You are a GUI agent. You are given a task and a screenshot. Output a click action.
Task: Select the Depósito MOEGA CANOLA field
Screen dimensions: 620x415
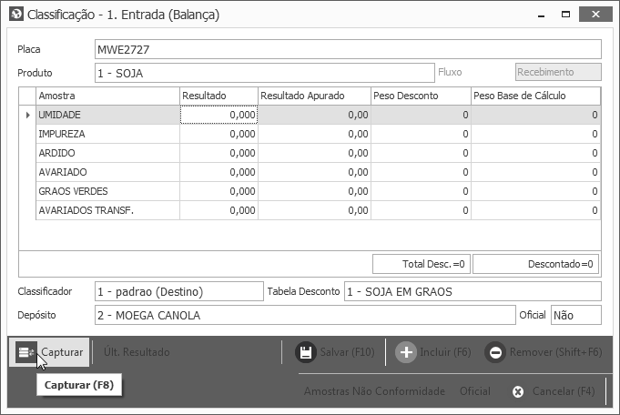[305, 315]
